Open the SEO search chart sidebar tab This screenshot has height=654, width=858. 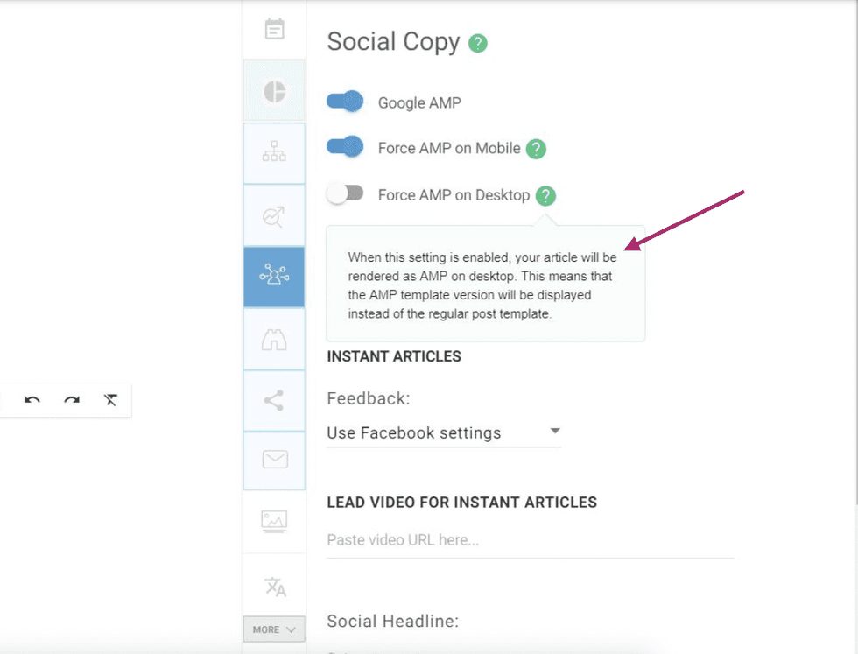[275, 215]
